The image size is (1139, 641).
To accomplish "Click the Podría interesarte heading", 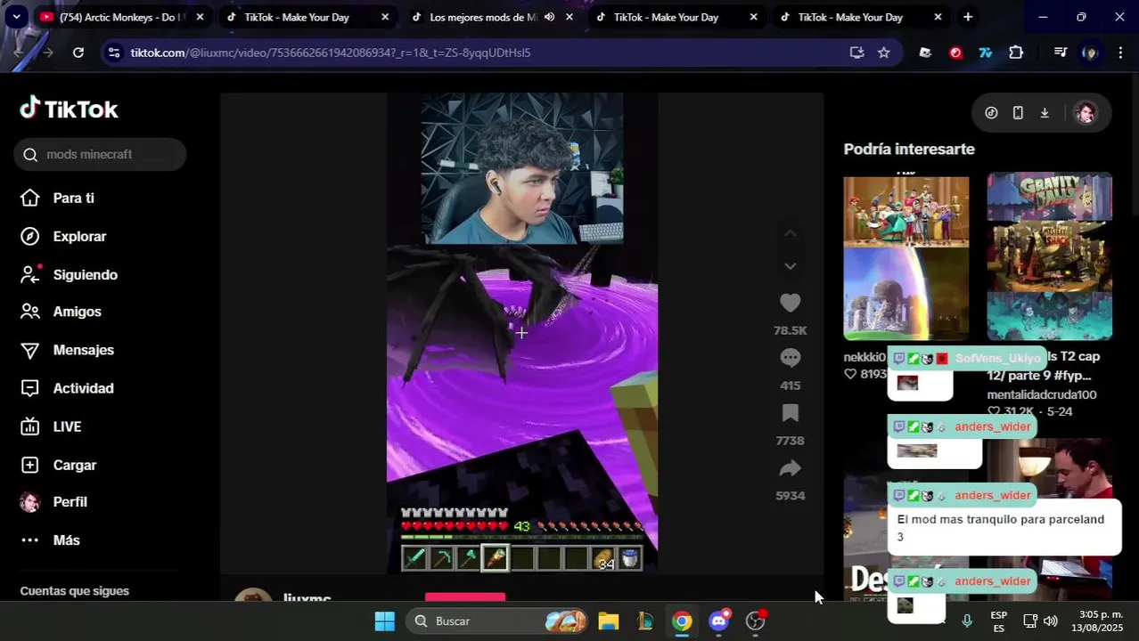I will (909, 149).
